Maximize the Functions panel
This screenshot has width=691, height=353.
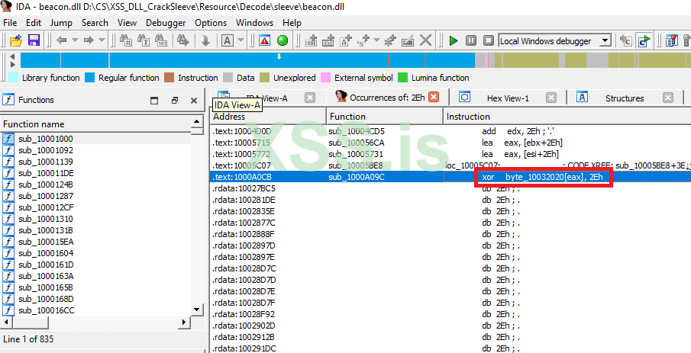tap(154, 101)
